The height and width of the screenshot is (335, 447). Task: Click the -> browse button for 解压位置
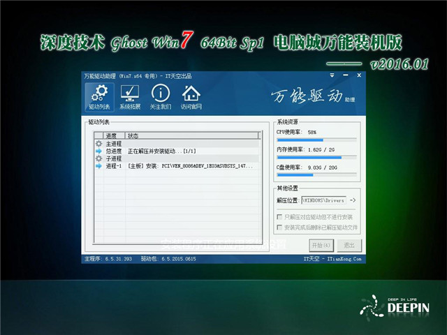click(x=353, y=200)
